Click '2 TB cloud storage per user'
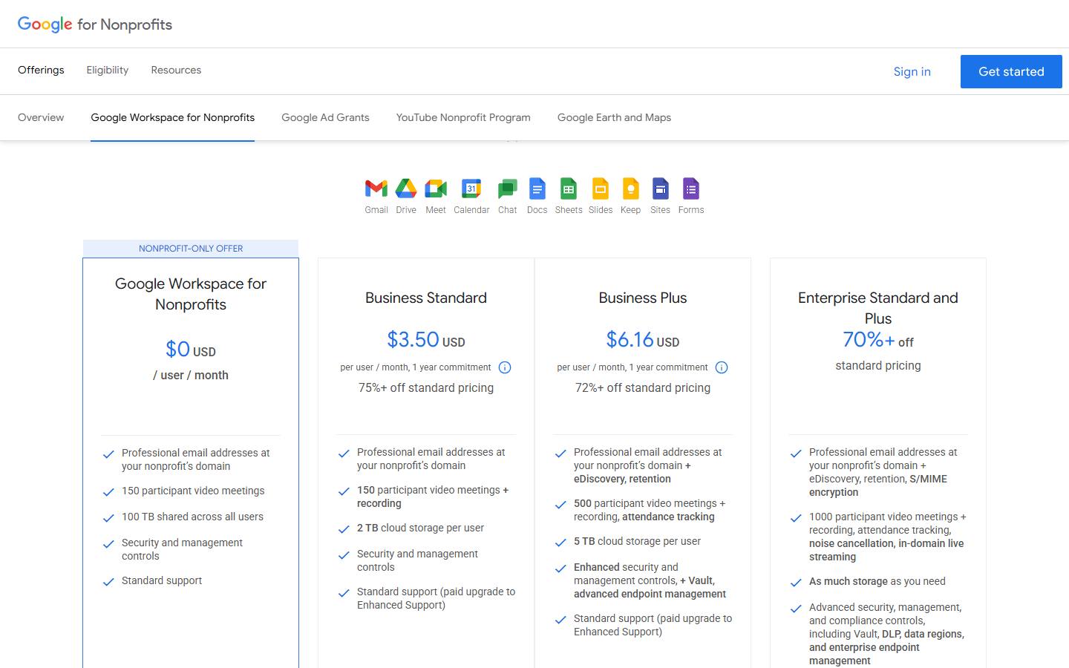This screenshot has height=668, width=1069. click(420, 528)
